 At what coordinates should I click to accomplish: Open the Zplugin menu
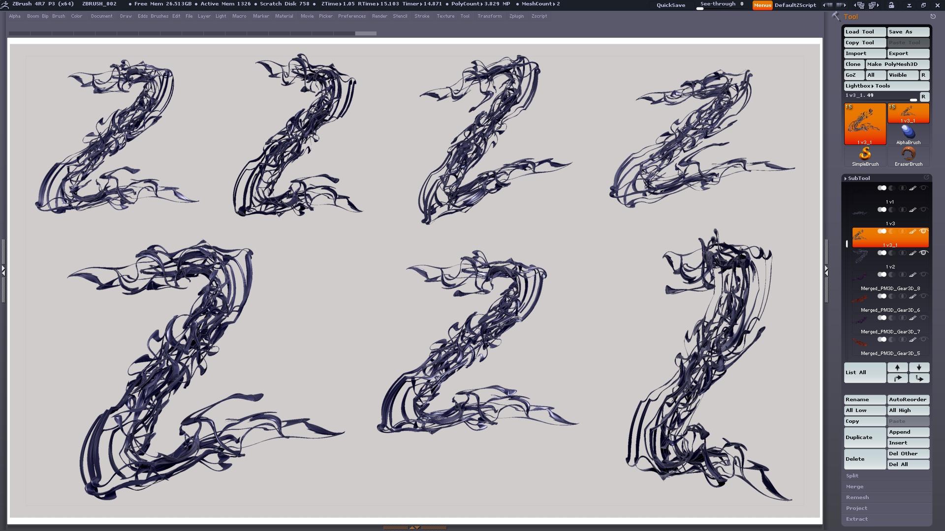(516, 16)
